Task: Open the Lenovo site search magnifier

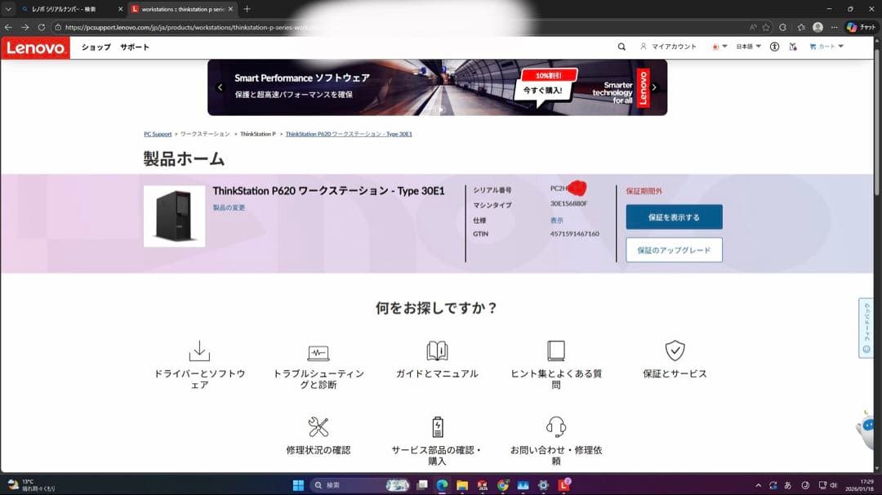Action: click(x=621, y=47)
